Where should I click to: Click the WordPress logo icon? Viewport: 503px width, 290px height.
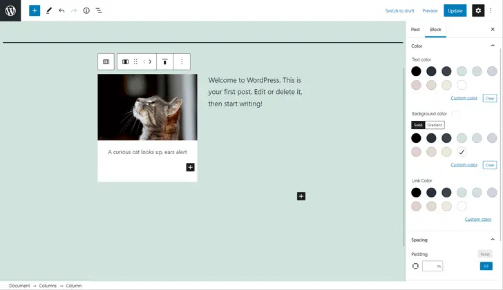(x=10, y=10)
